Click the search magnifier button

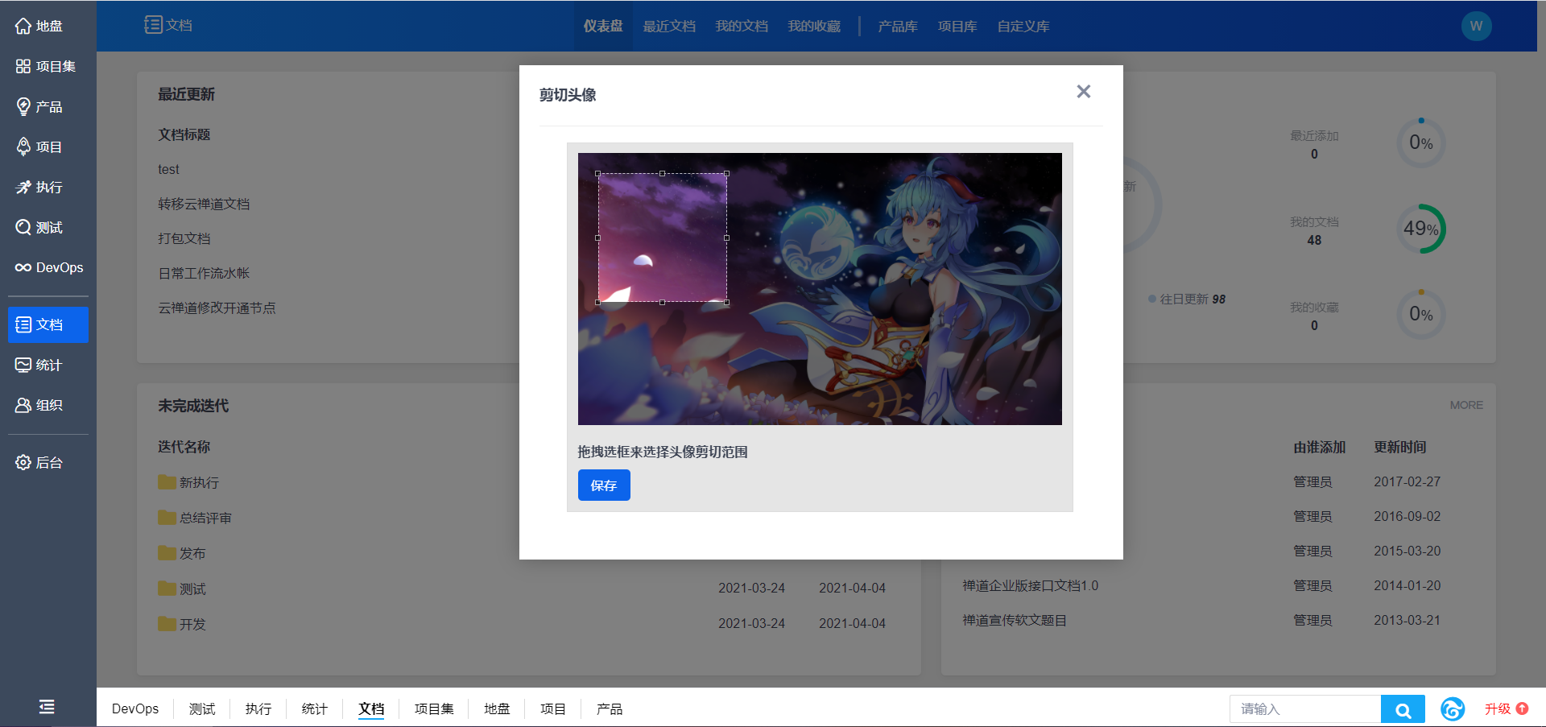tap(1403, 709)
